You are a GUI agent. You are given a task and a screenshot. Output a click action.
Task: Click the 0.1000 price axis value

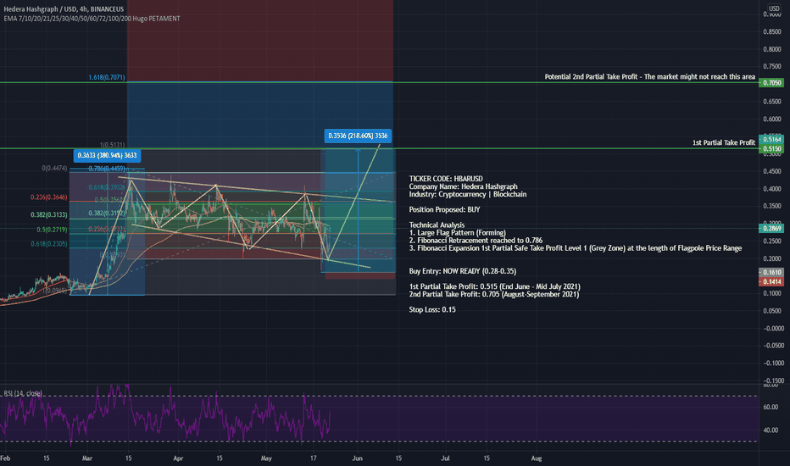coord(772,293)
